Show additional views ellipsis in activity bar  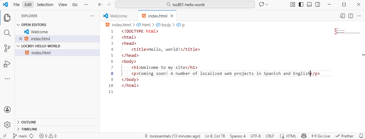tap(7, 79)
